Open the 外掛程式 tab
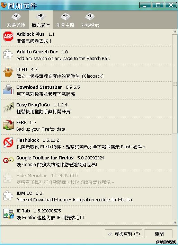Image resolution: width=178 pixels, height=245 pixels. click(x=90, y=20)
